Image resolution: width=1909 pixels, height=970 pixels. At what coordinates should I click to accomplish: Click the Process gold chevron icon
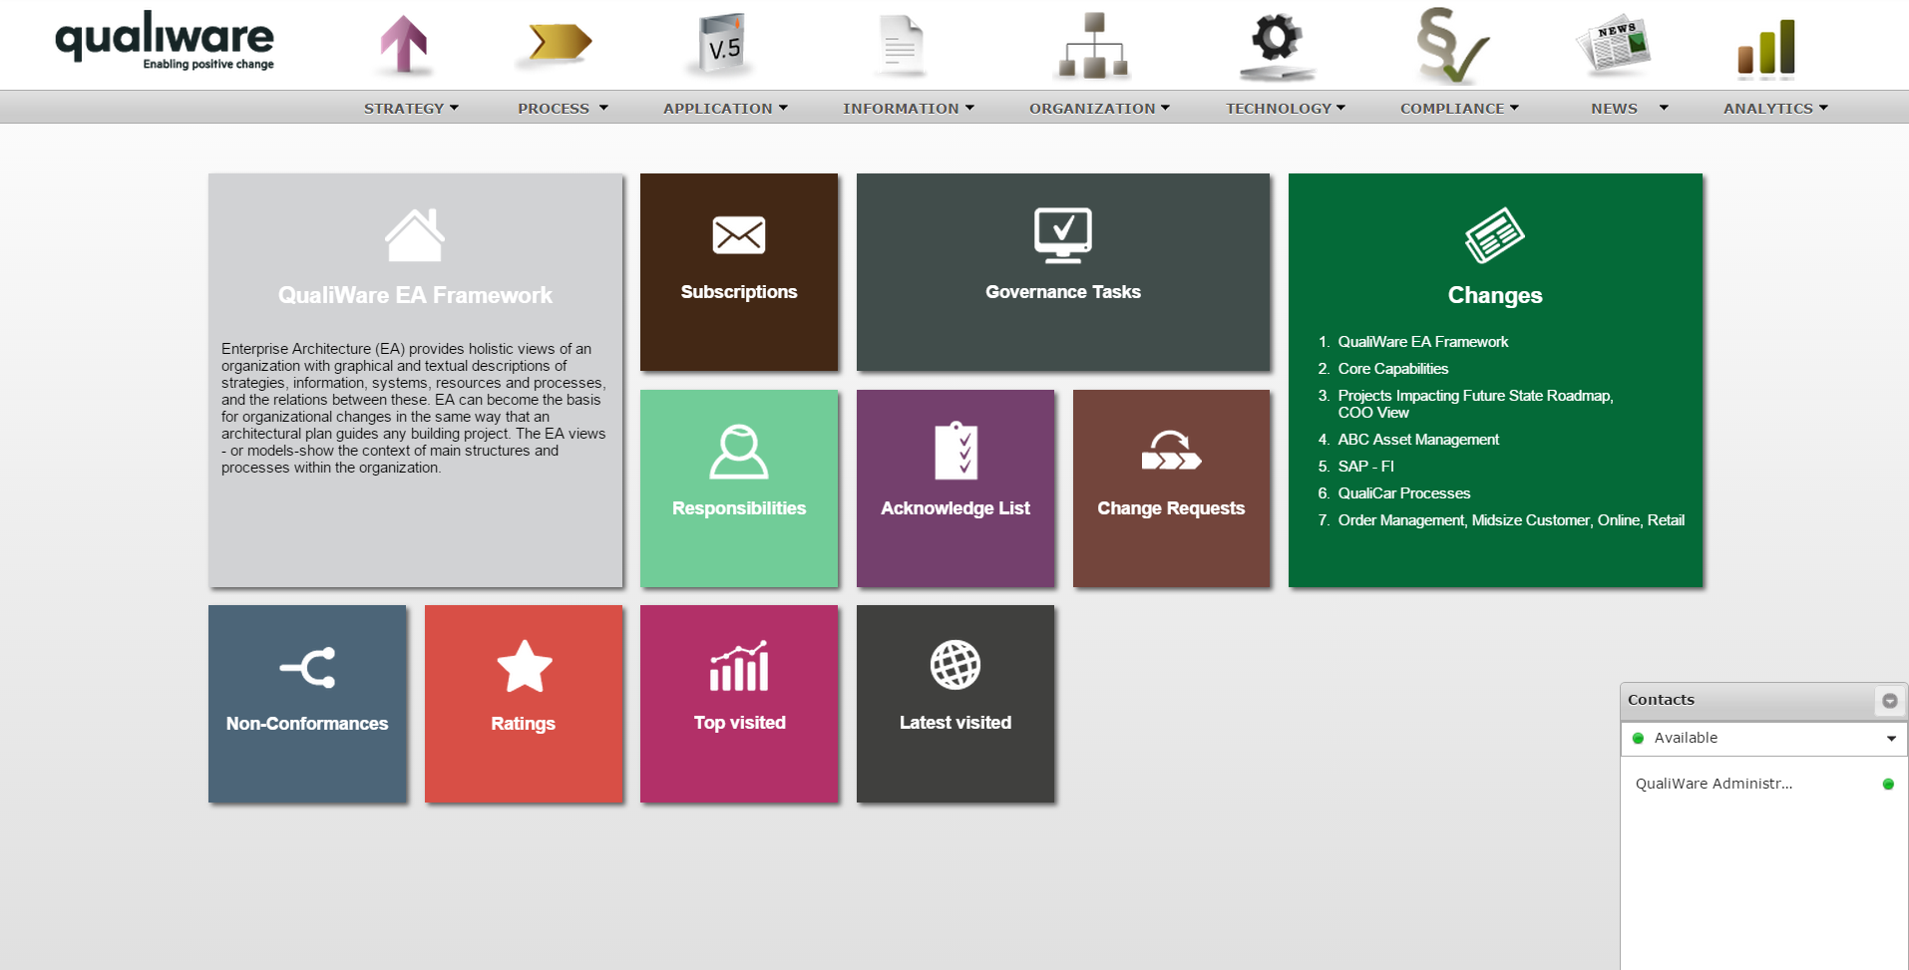561,42
